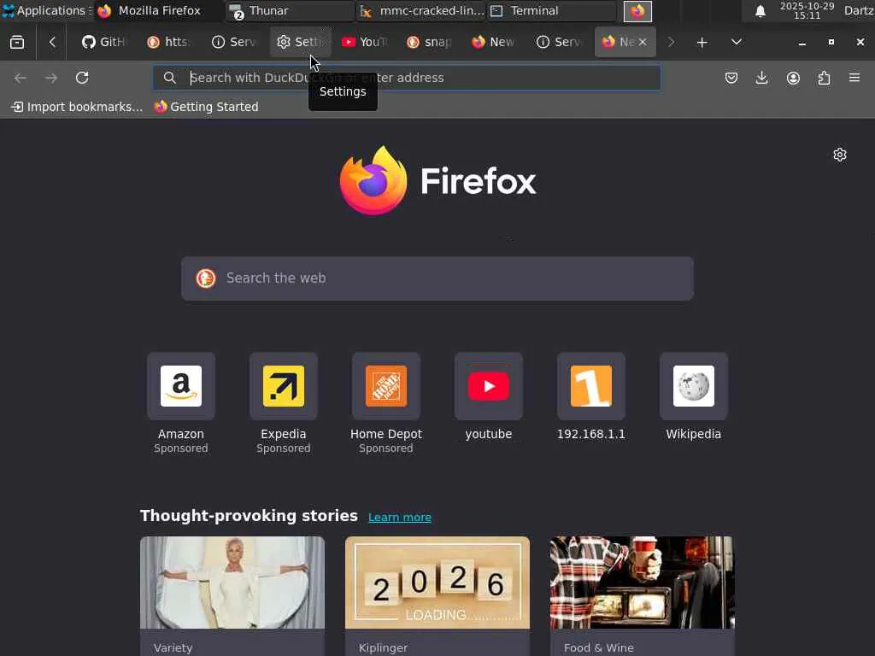Switch to the 'New' tab with Firefox icon
Viewport: 875px width, 656px height.
click(x=494, y=43)
